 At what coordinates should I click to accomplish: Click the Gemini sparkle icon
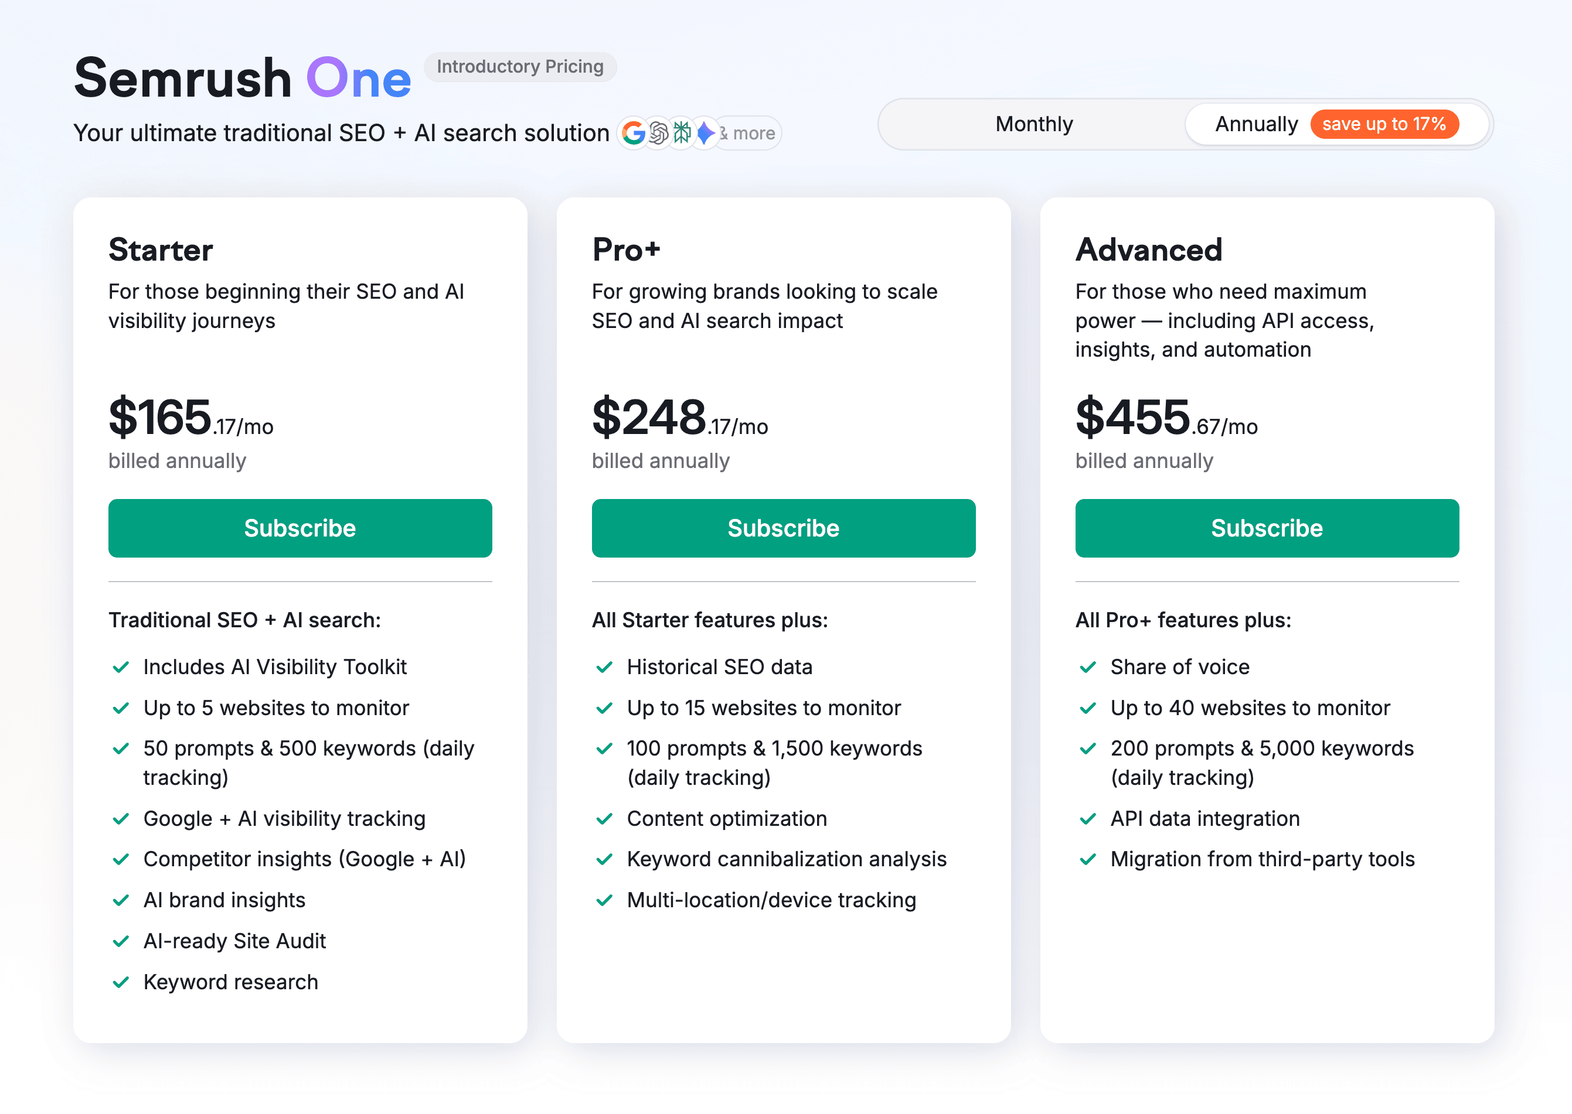[x=706, y=133]
